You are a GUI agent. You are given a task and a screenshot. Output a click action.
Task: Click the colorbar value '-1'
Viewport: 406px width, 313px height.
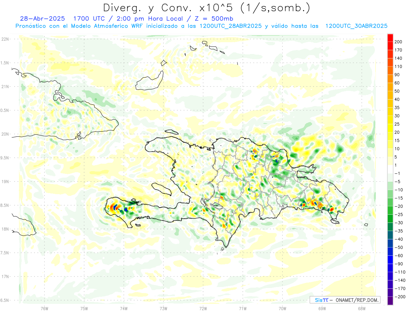pos(397,174)
